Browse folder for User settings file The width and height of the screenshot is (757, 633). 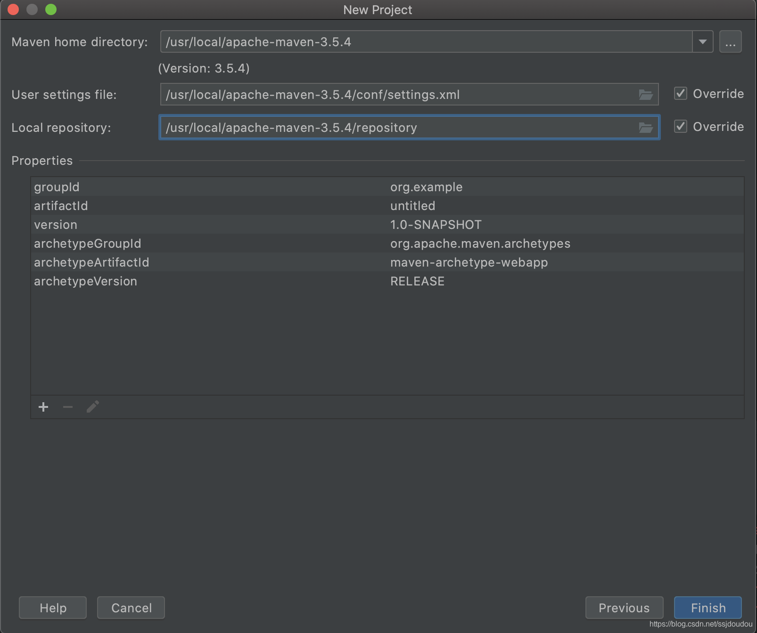coord(645,95)
